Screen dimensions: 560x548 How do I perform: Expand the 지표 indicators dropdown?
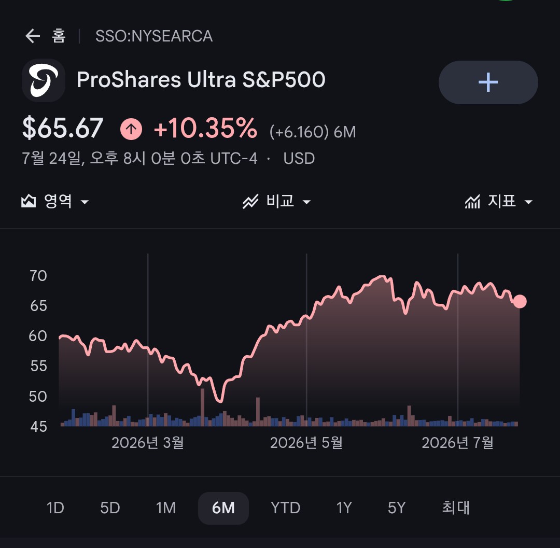tap(499, 202)
